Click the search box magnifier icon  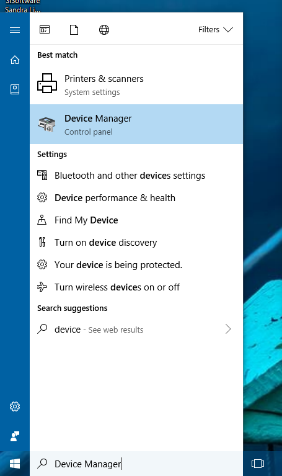pos(42,463)
